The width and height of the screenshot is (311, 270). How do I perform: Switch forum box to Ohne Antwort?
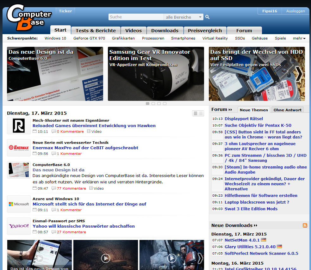click(x=287, y=110)
